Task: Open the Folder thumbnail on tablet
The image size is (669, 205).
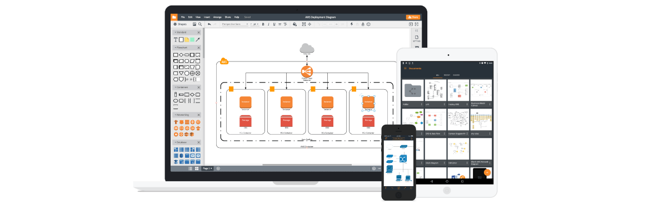Action: pos(412,90)
